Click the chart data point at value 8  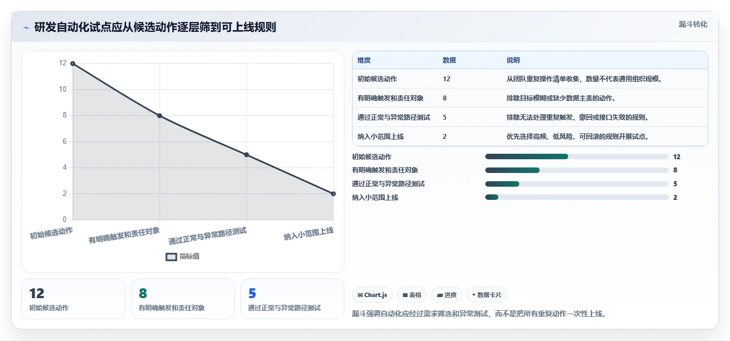click(x=160, y=116)
